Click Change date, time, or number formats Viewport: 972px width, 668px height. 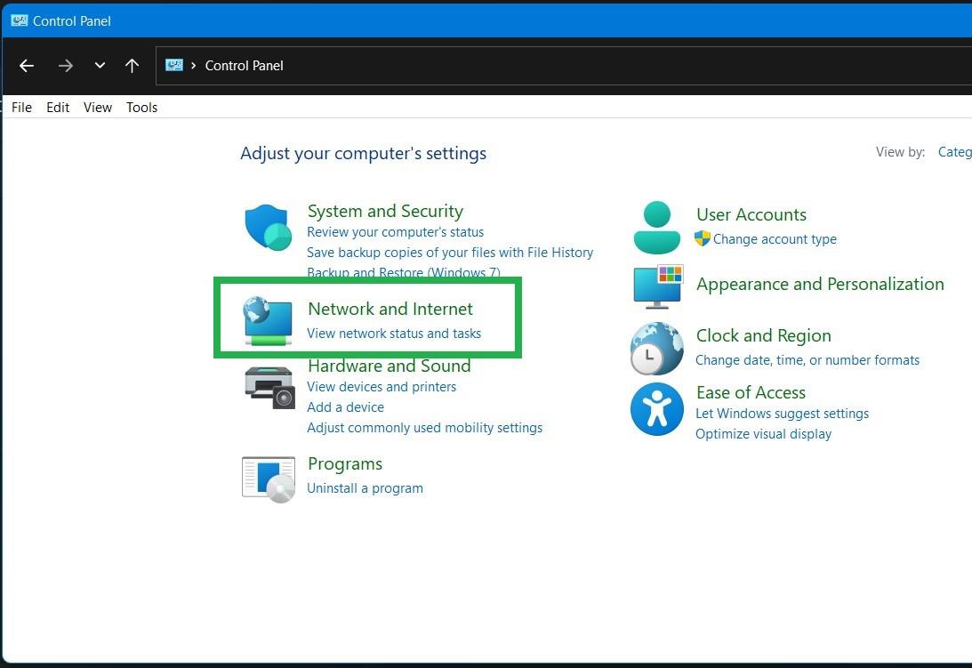807,359
